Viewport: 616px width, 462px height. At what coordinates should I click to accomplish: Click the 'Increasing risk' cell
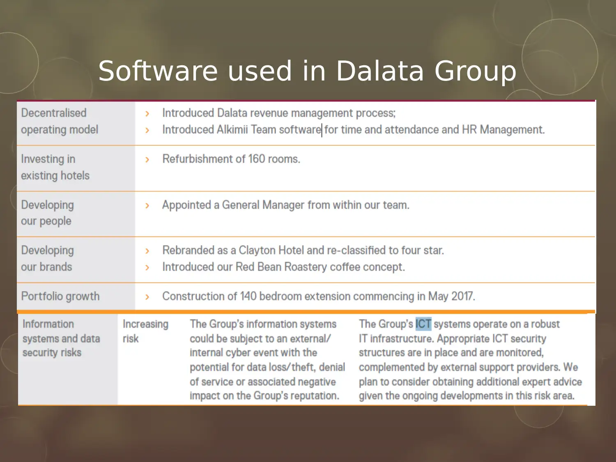click(x=145, y=331)
